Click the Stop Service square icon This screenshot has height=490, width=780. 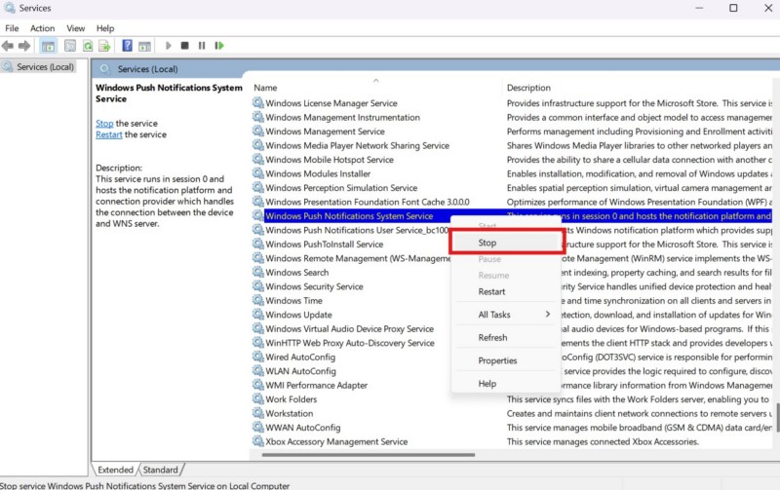pos(185,46)
